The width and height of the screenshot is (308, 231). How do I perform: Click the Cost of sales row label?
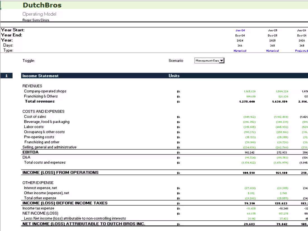35,117
